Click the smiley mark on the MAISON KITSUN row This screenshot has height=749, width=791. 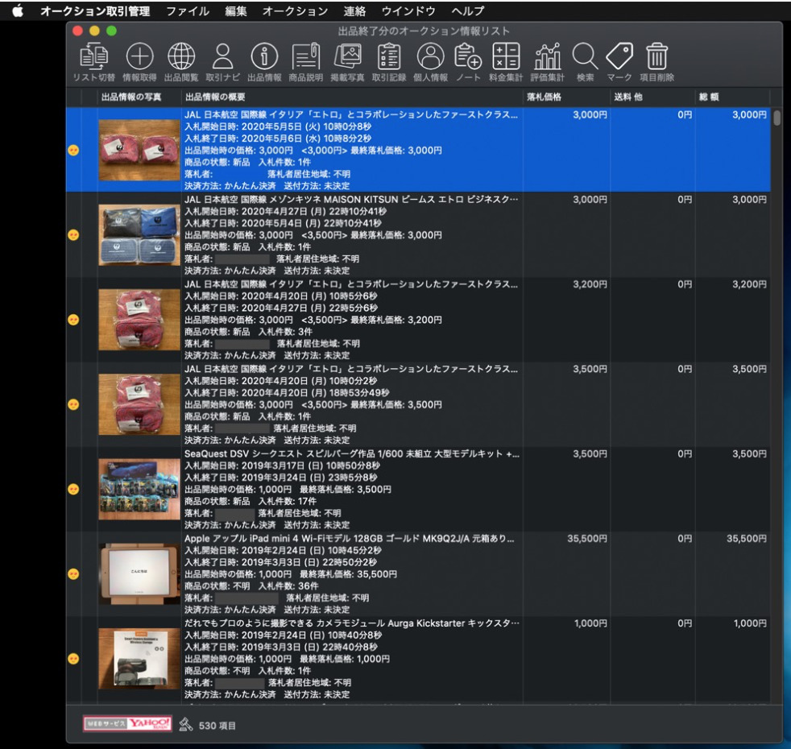coord(73,235)
